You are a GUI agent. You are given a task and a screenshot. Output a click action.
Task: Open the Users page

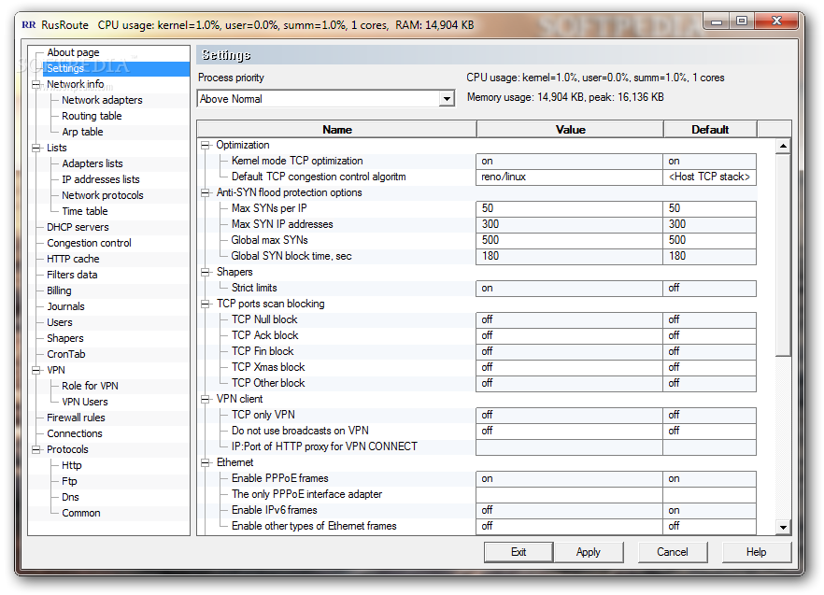point(60,322)
